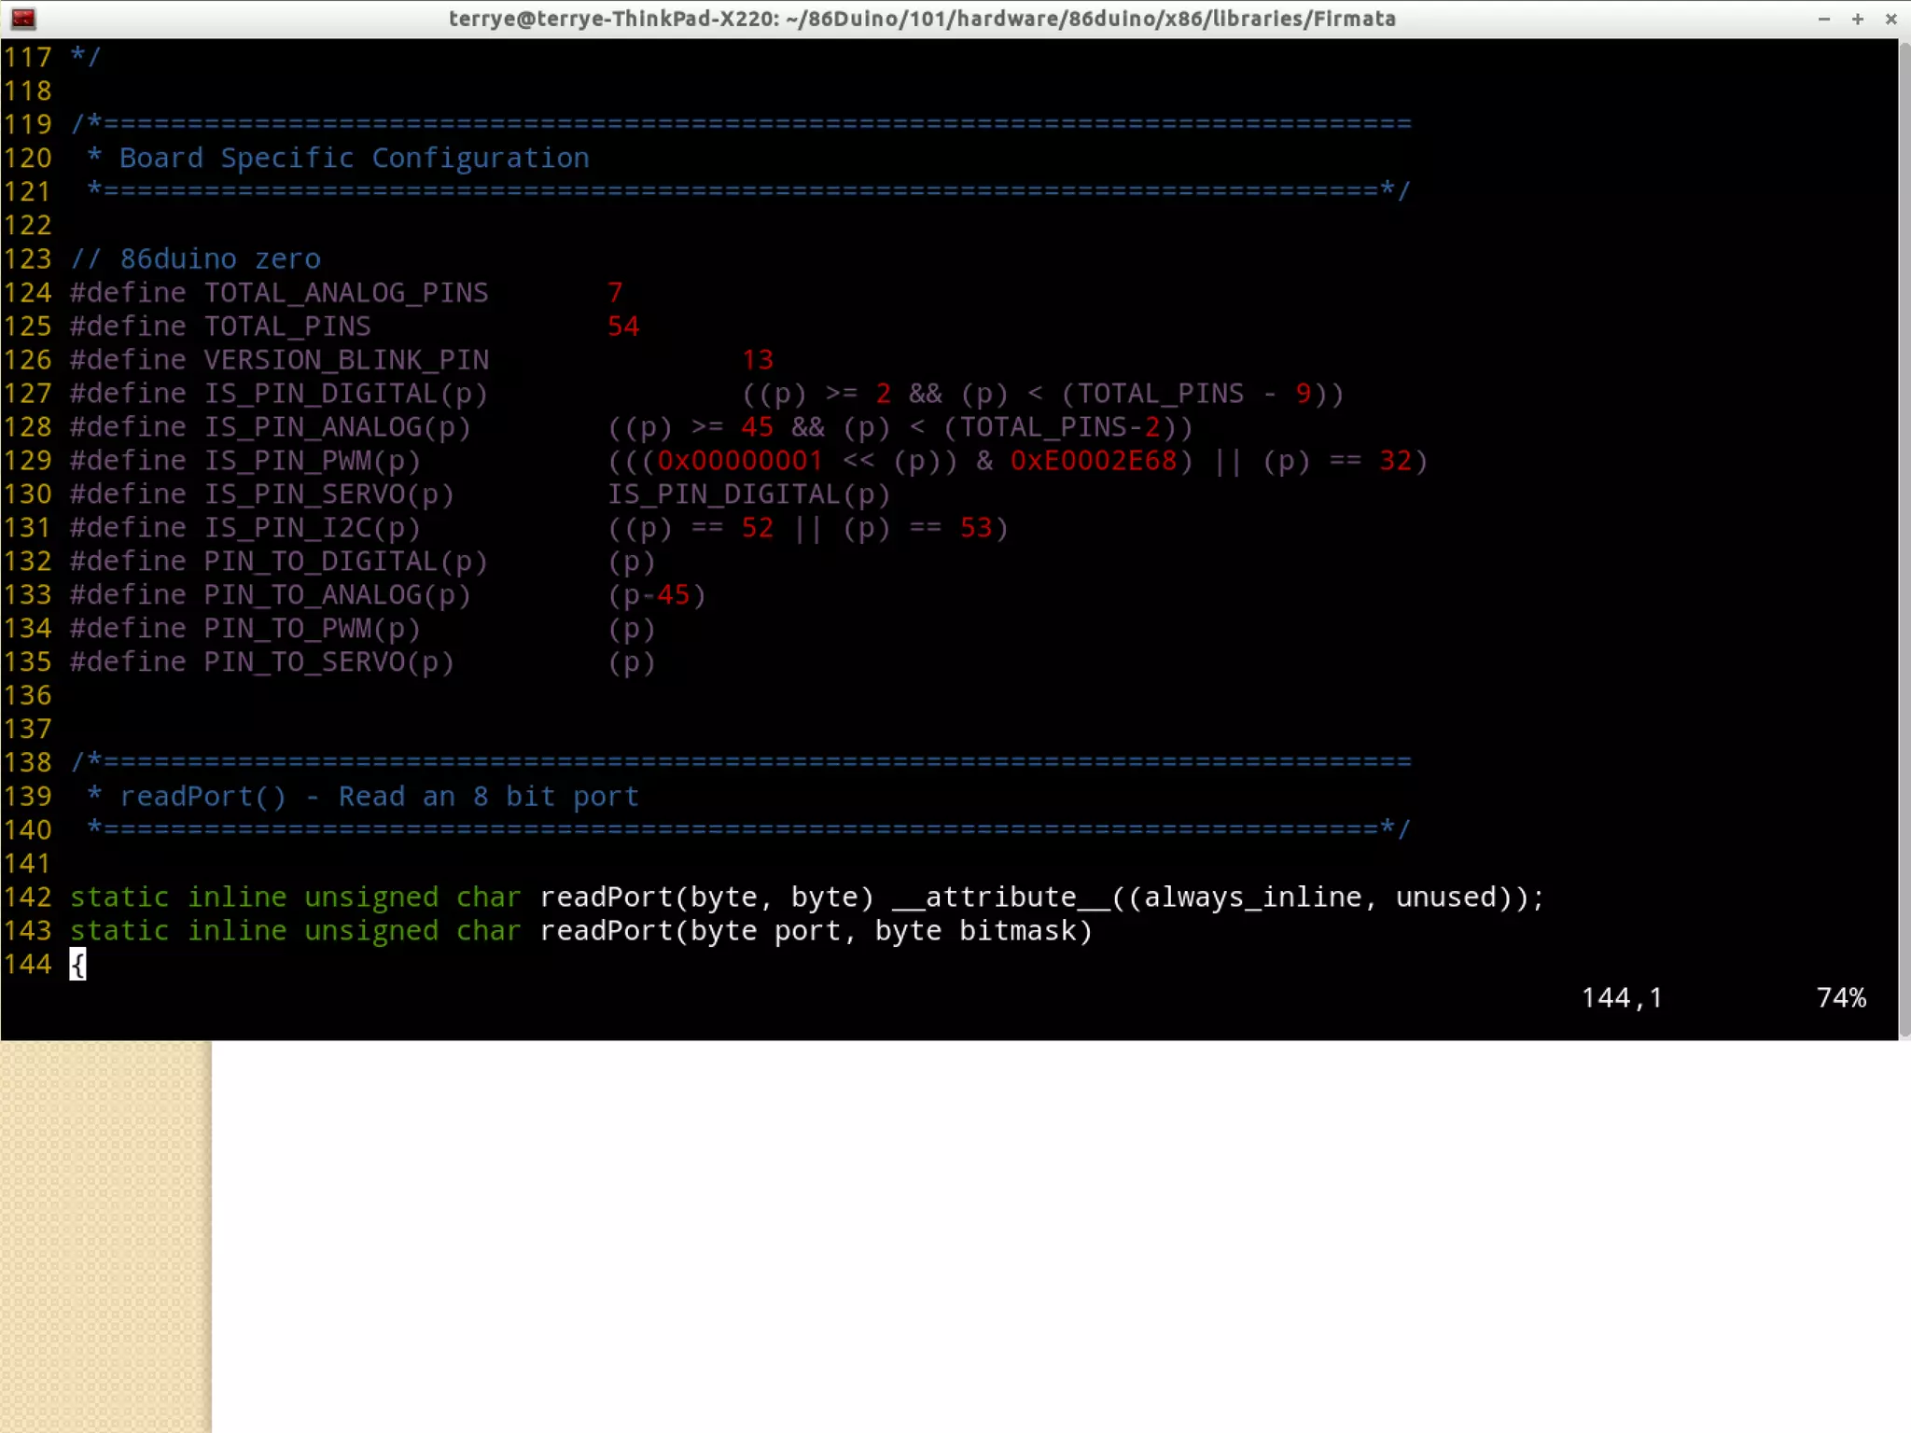Click line number 130 in the gutter
The width and height of the screenshot is (1911, 1433).
tap(28, 494)
